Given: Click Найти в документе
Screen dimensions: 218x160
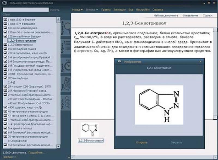Looking at the screenshot, I should (166, 16).
